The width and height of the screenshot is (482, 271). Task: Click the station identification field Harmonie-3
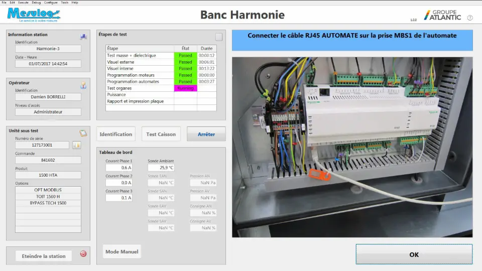tap(48, 49)
